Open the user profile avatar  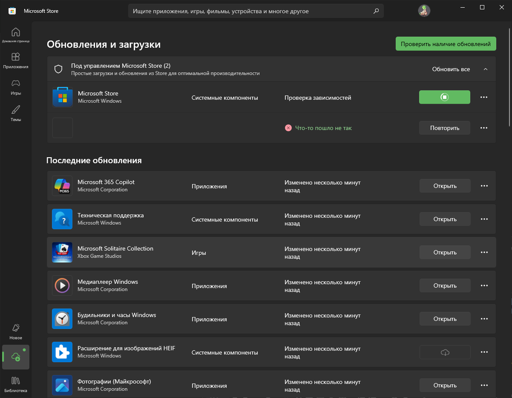(x=424, y=11)
